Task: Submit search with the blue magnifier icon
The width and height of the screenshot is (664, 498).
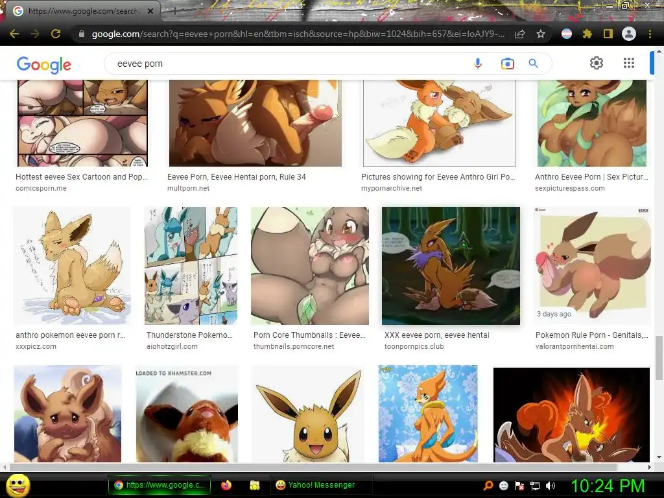Action: pos(534,64)
